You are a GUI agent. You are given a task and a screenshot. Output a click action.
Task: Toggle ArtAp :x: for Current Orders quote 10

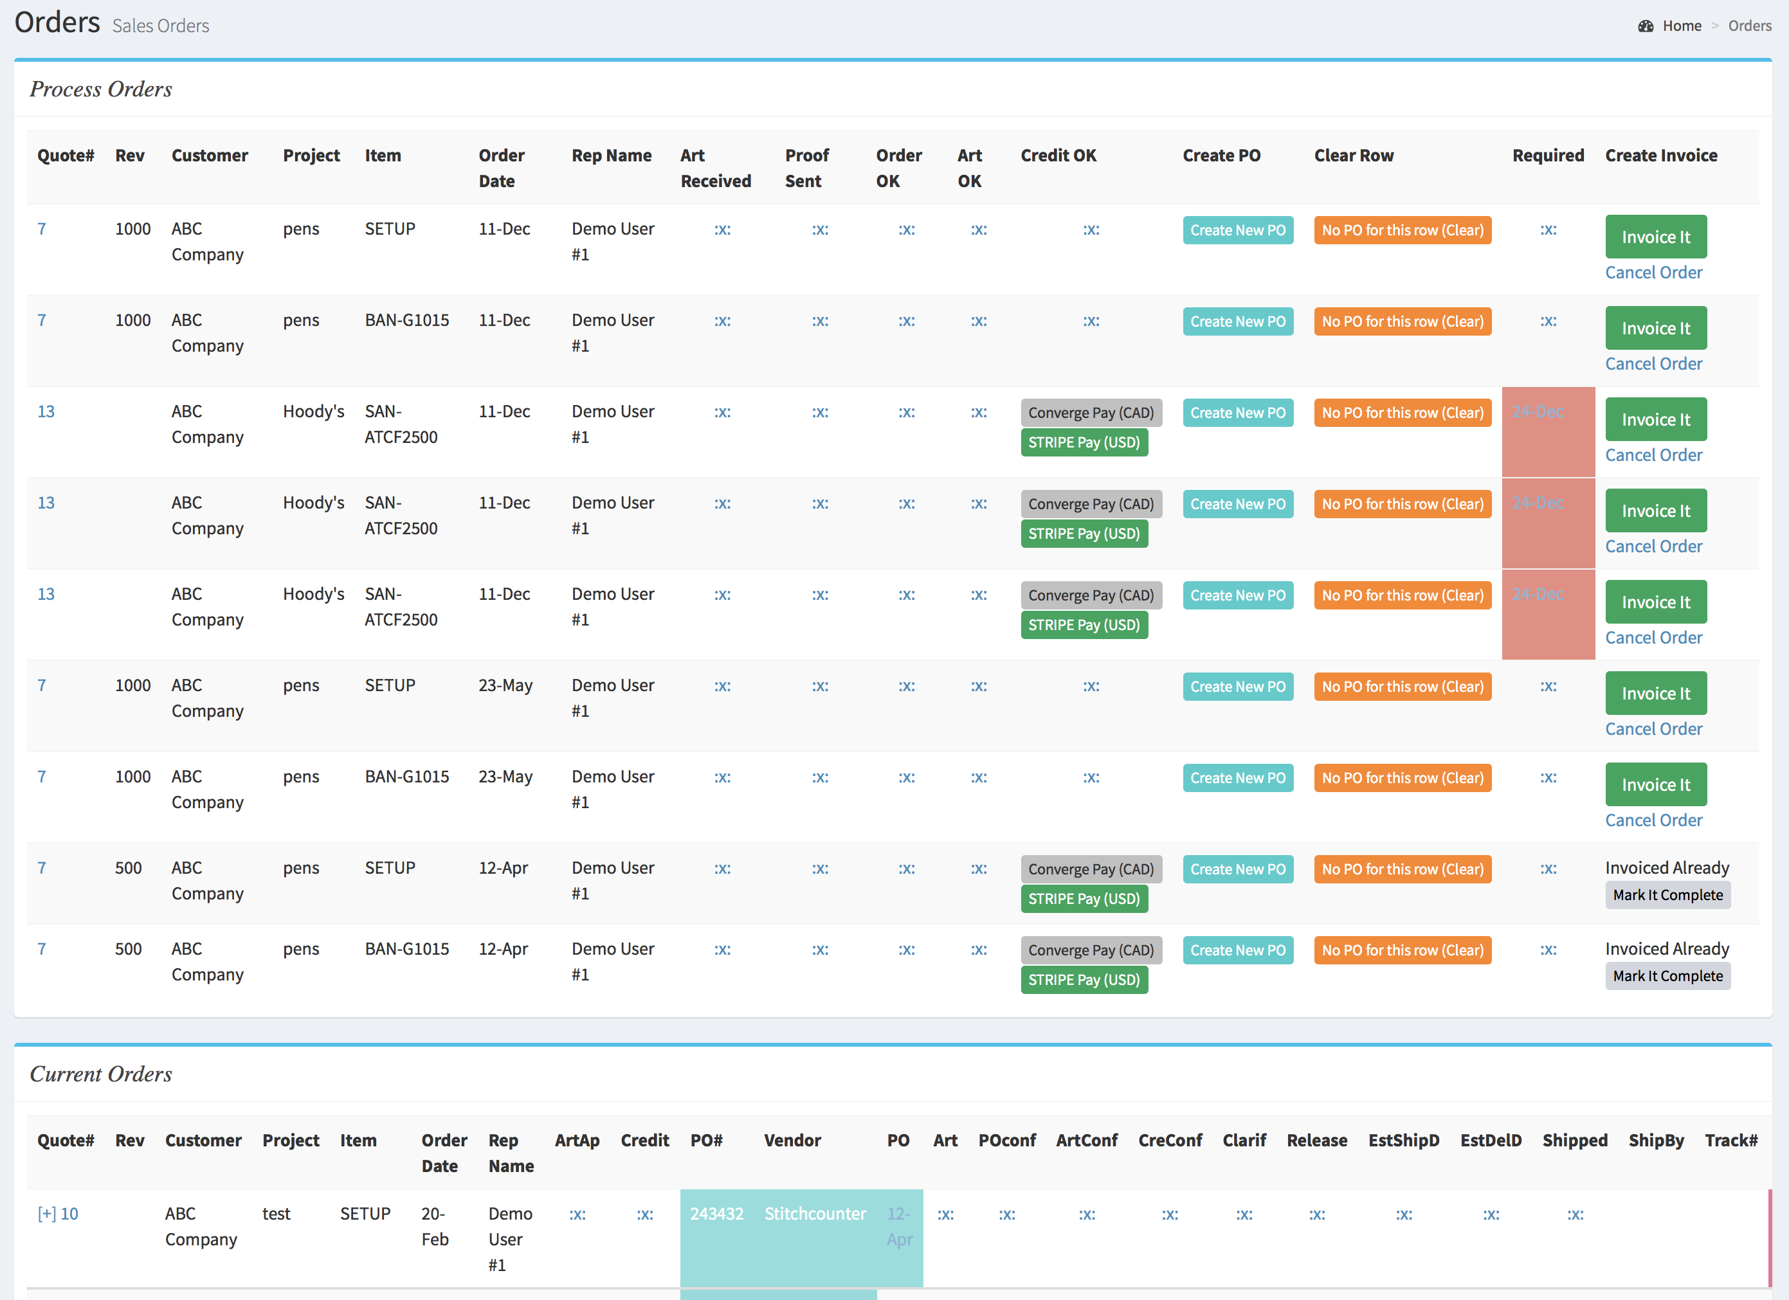point(577,1214)
